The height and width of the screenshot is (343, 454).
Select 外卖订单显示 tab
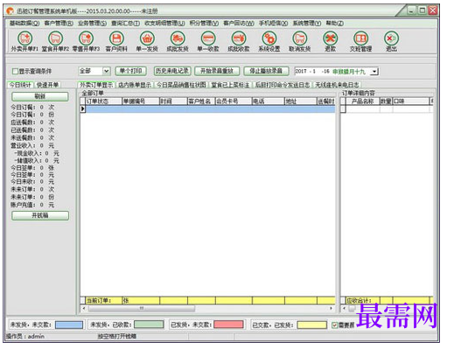[x=96, y=85]
